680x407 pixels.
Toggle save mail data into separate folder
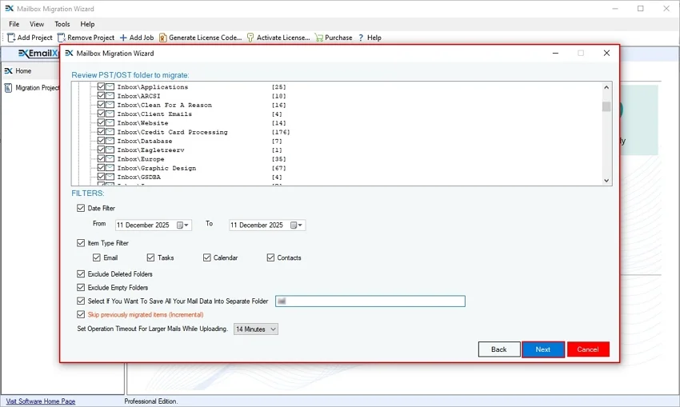point(81,301)
